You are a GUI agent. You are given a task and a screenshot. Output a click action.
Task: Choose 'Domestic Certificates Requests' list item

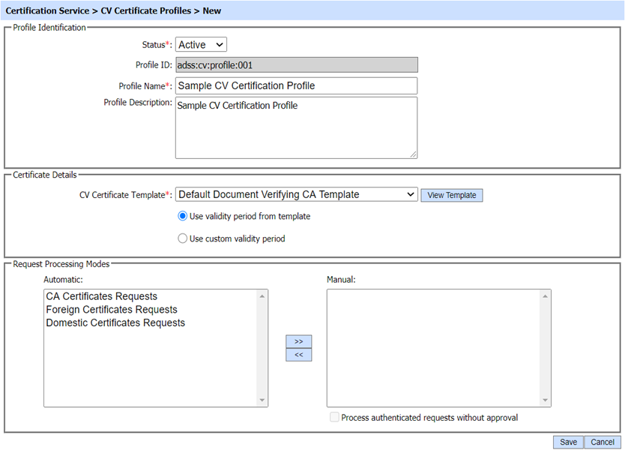click(115, 323)
